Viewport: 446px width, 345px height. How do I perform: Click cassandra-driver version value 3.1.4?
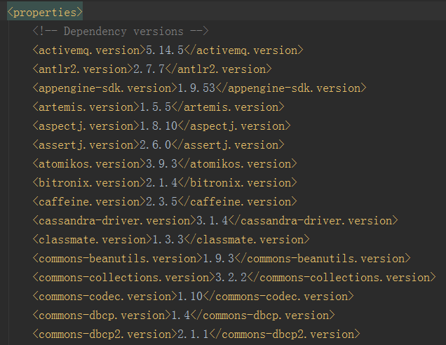coord(210,221)
